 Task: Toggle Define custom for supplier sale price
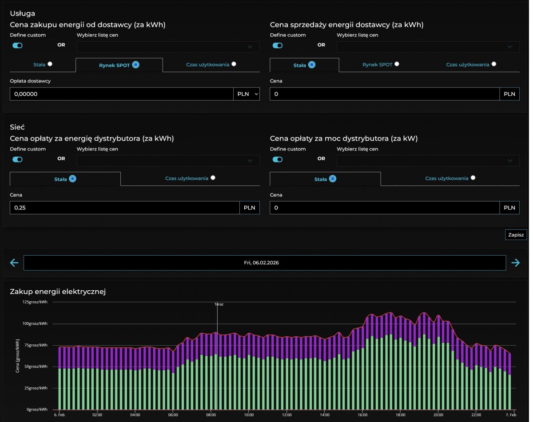coord(278,45)
